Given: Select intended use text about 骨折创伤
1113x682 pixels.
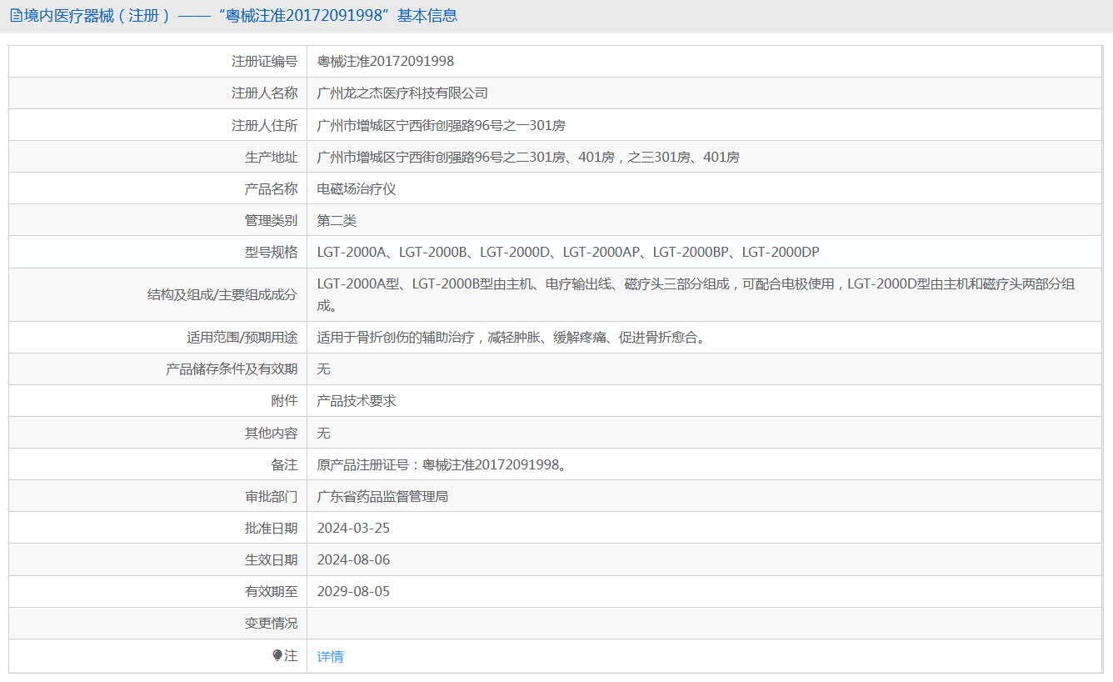Looking at the screenshot, I should point(512,338).
